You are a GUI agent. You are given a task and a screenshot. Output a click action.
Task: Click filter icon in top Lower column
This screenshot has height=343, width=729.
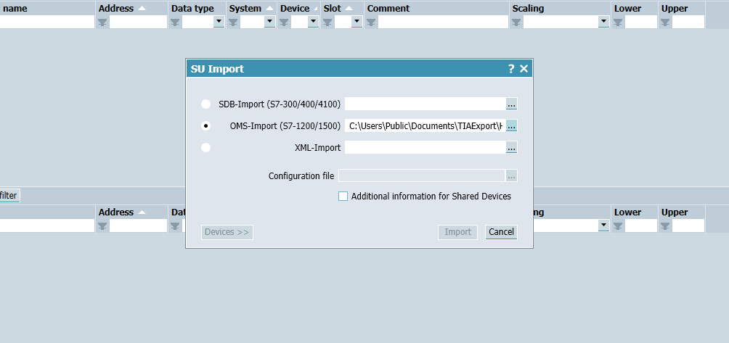[618, 22]
